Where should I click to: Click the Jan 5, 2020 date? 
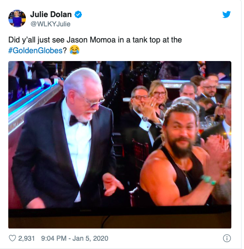[x=90, y=238]
